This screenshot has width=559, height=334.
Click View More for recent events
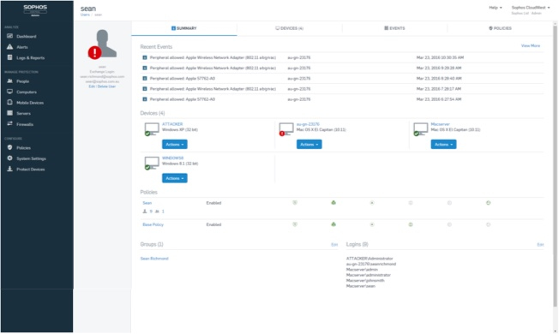[x=531, y=45]
